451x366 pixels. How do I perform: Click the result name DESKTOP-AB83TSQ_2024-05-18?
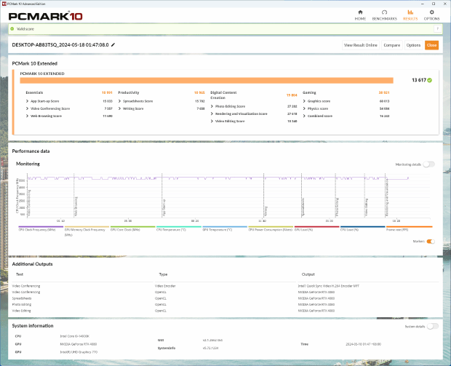coord(60,44)
